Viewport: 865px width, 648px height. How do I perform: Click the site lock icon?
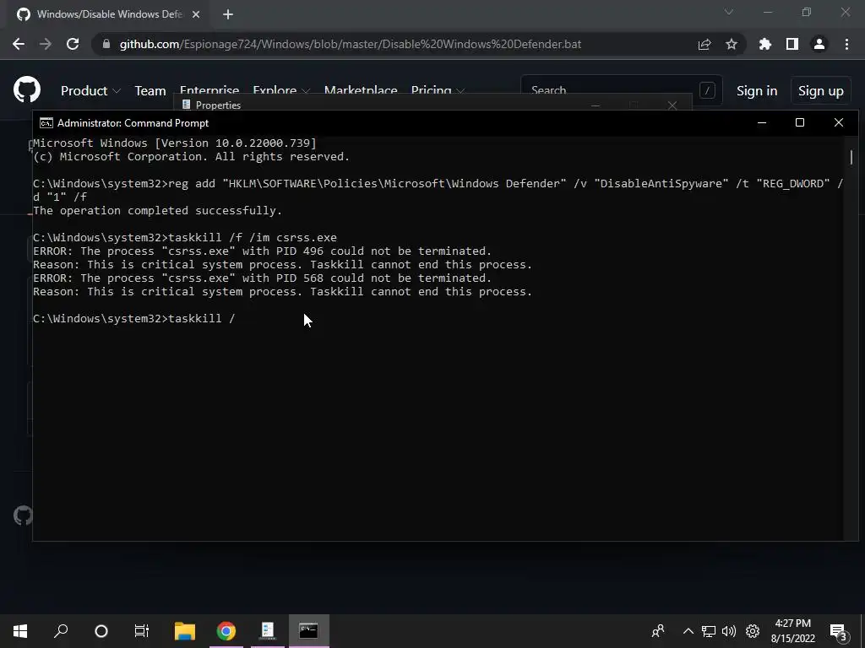tap(106, 44)
